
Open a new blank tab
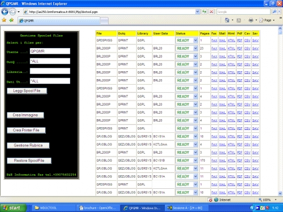click(104, 21)
